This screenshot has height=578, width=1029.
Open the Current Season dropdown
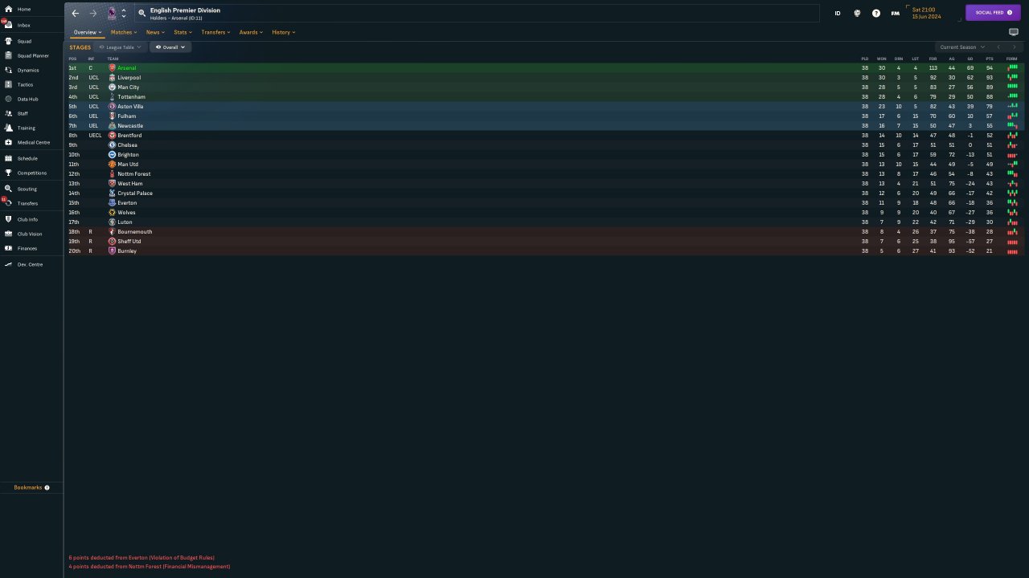pyautogui.click(x=962, y=47)
